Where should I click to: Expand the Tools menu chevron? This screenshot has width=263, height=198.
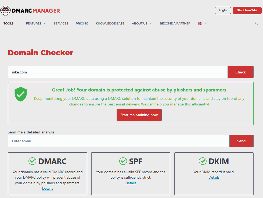tap(17, 23)
